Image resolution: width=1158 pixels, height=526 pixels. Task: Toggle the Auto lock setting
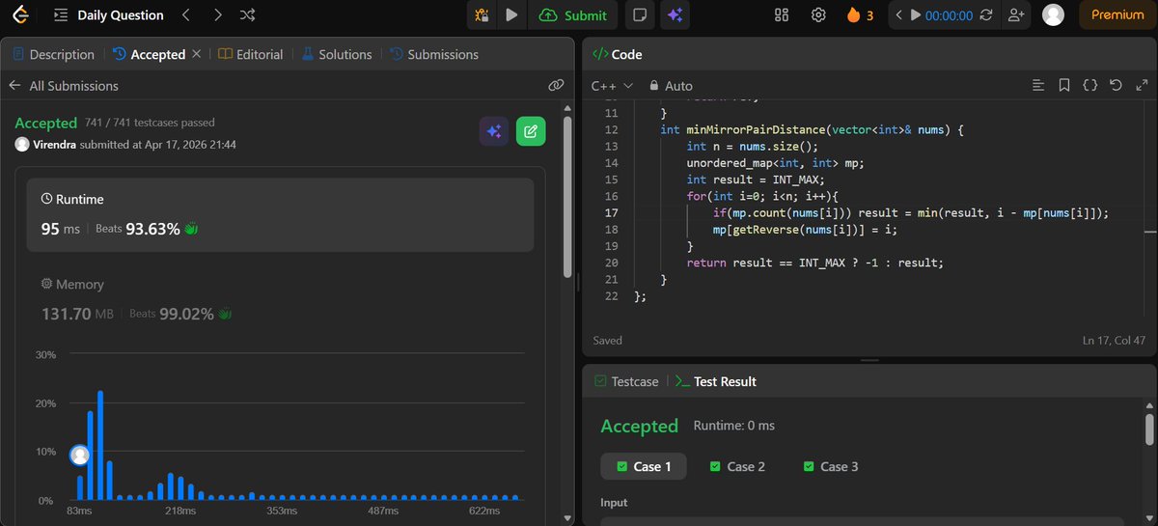[671, 85]
